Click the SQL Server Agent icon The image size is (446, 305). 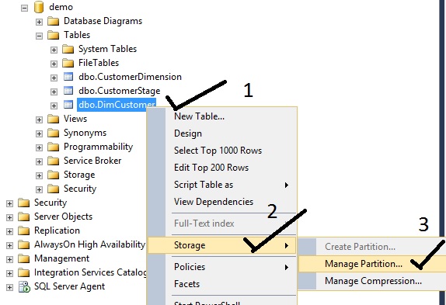pyautogui.click(x=24, y=286)
